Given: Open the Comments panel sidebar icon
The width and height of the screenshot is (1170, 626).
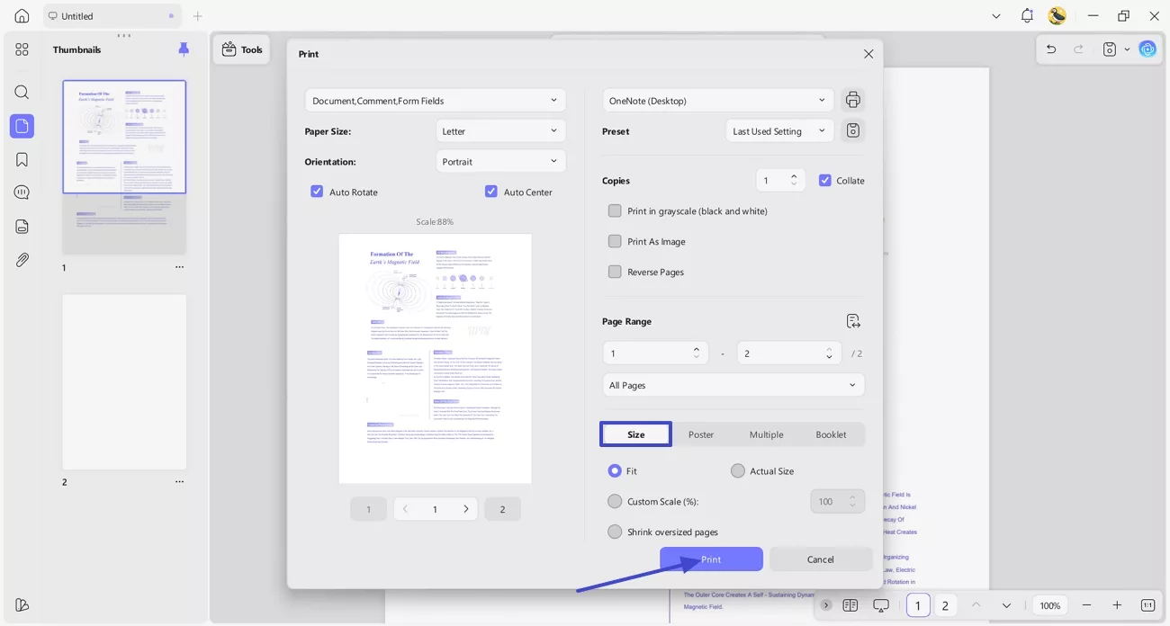Looking at the screenshot, I should [22, 192].
